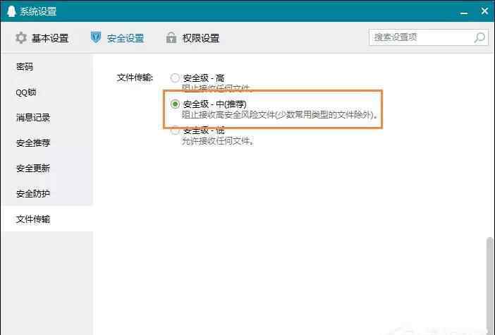Switch to the 安全设置 tab

point(117,38)
